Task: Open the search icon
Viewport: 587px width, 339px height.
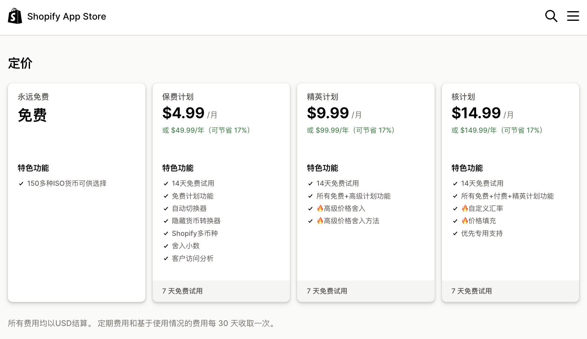Action: click(551, 16)
